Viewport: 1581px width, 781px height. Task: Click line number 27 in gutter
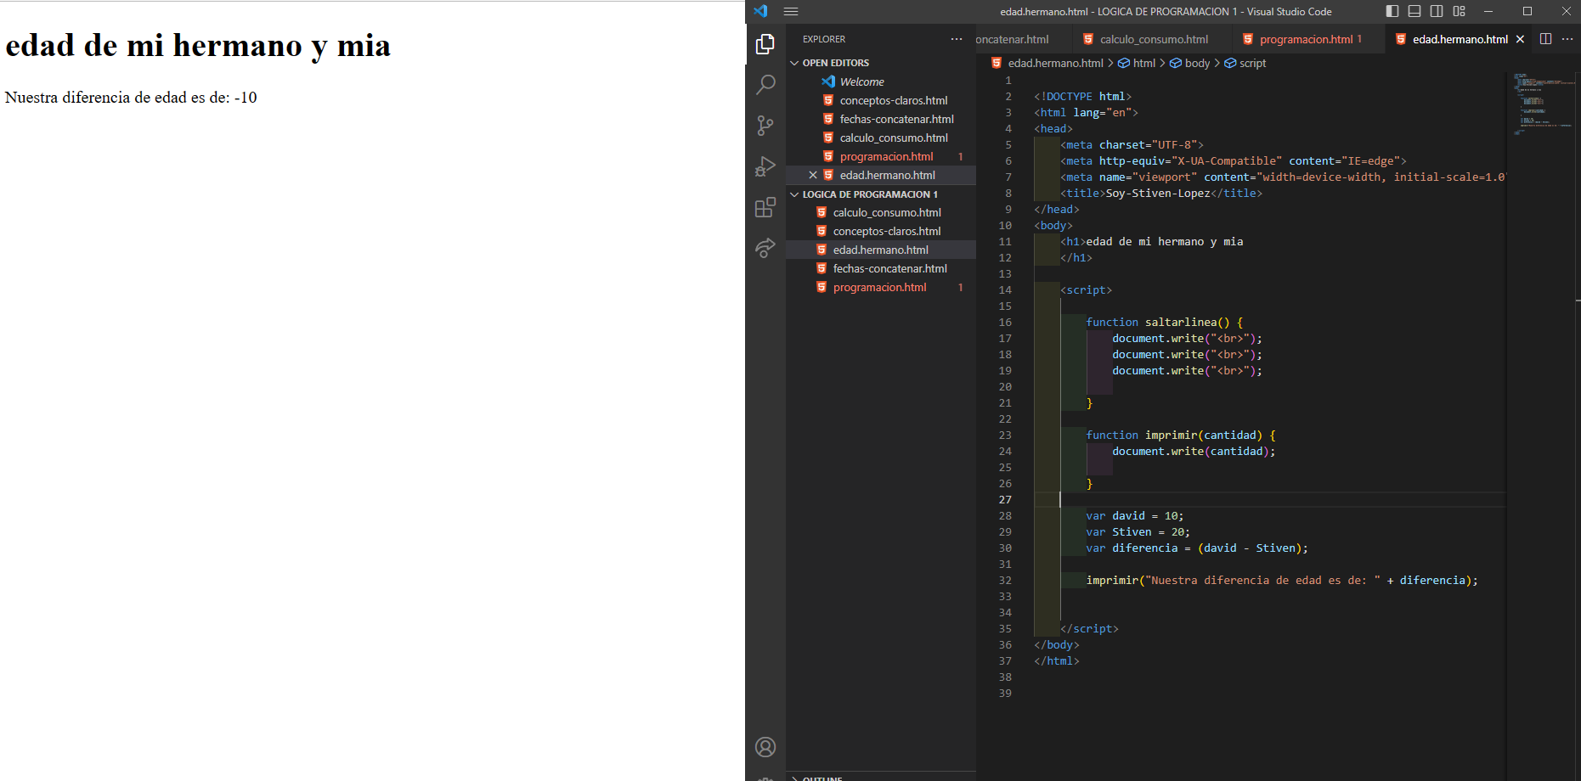tap(1005, 500)
